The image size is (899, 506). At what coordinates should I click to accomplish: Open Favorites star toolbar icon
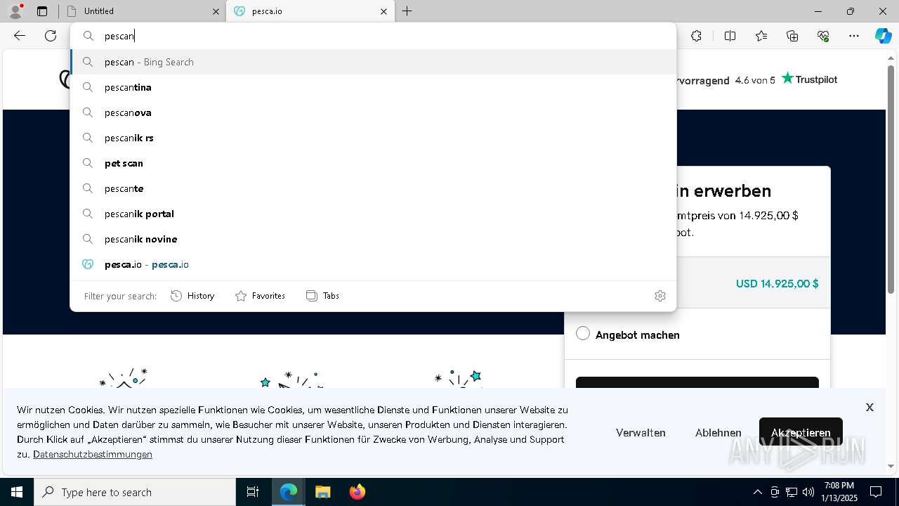(x=761, y=36)
